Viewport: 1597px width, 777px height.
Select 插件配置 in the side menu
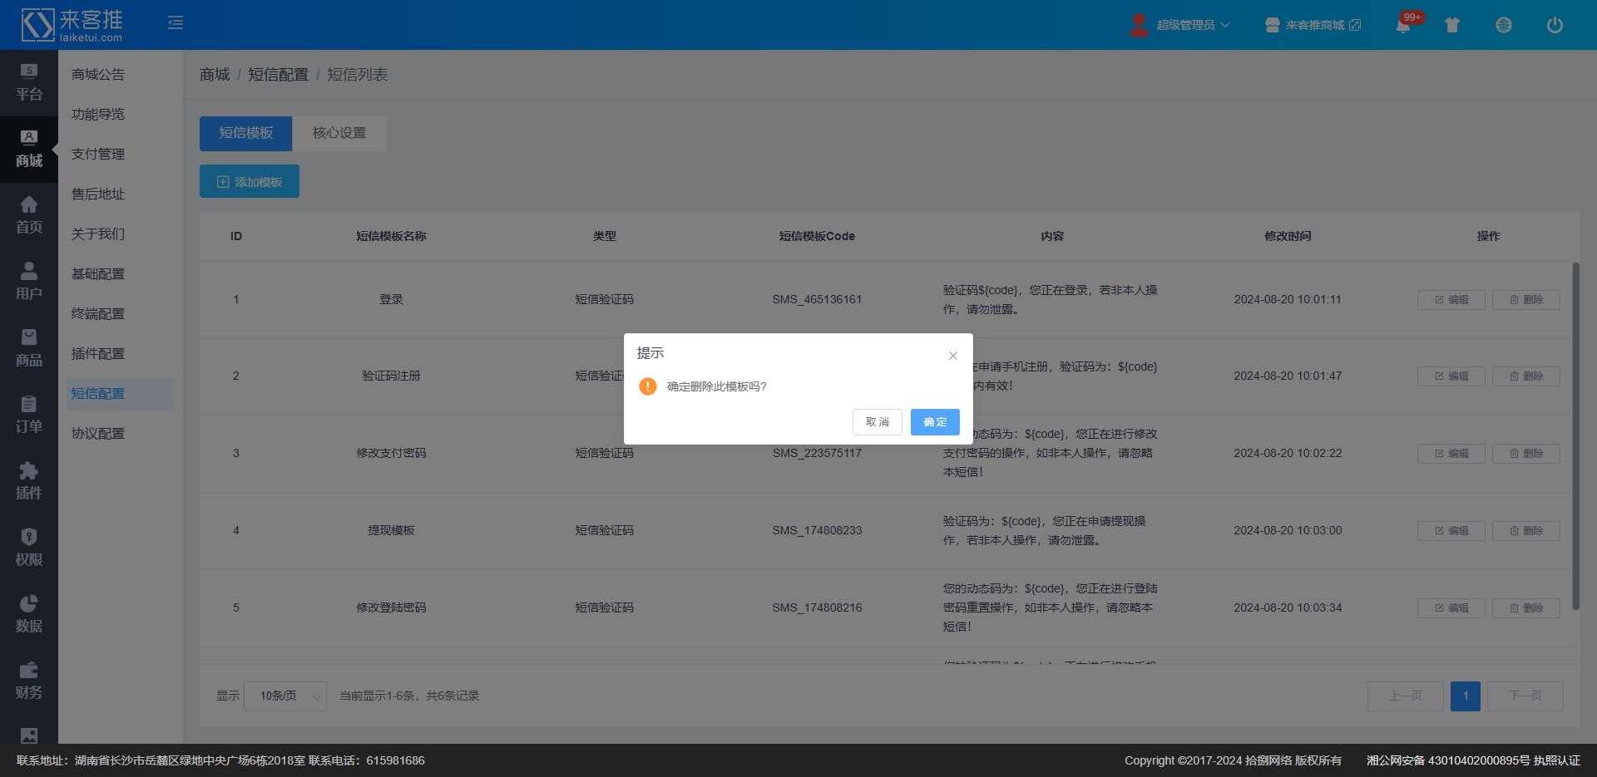(x=98, y=354)
